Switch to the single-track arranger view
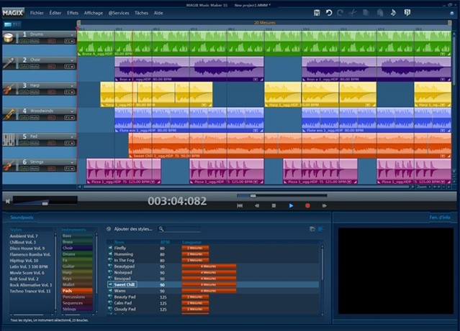460x331 pixels. [8, 24]
